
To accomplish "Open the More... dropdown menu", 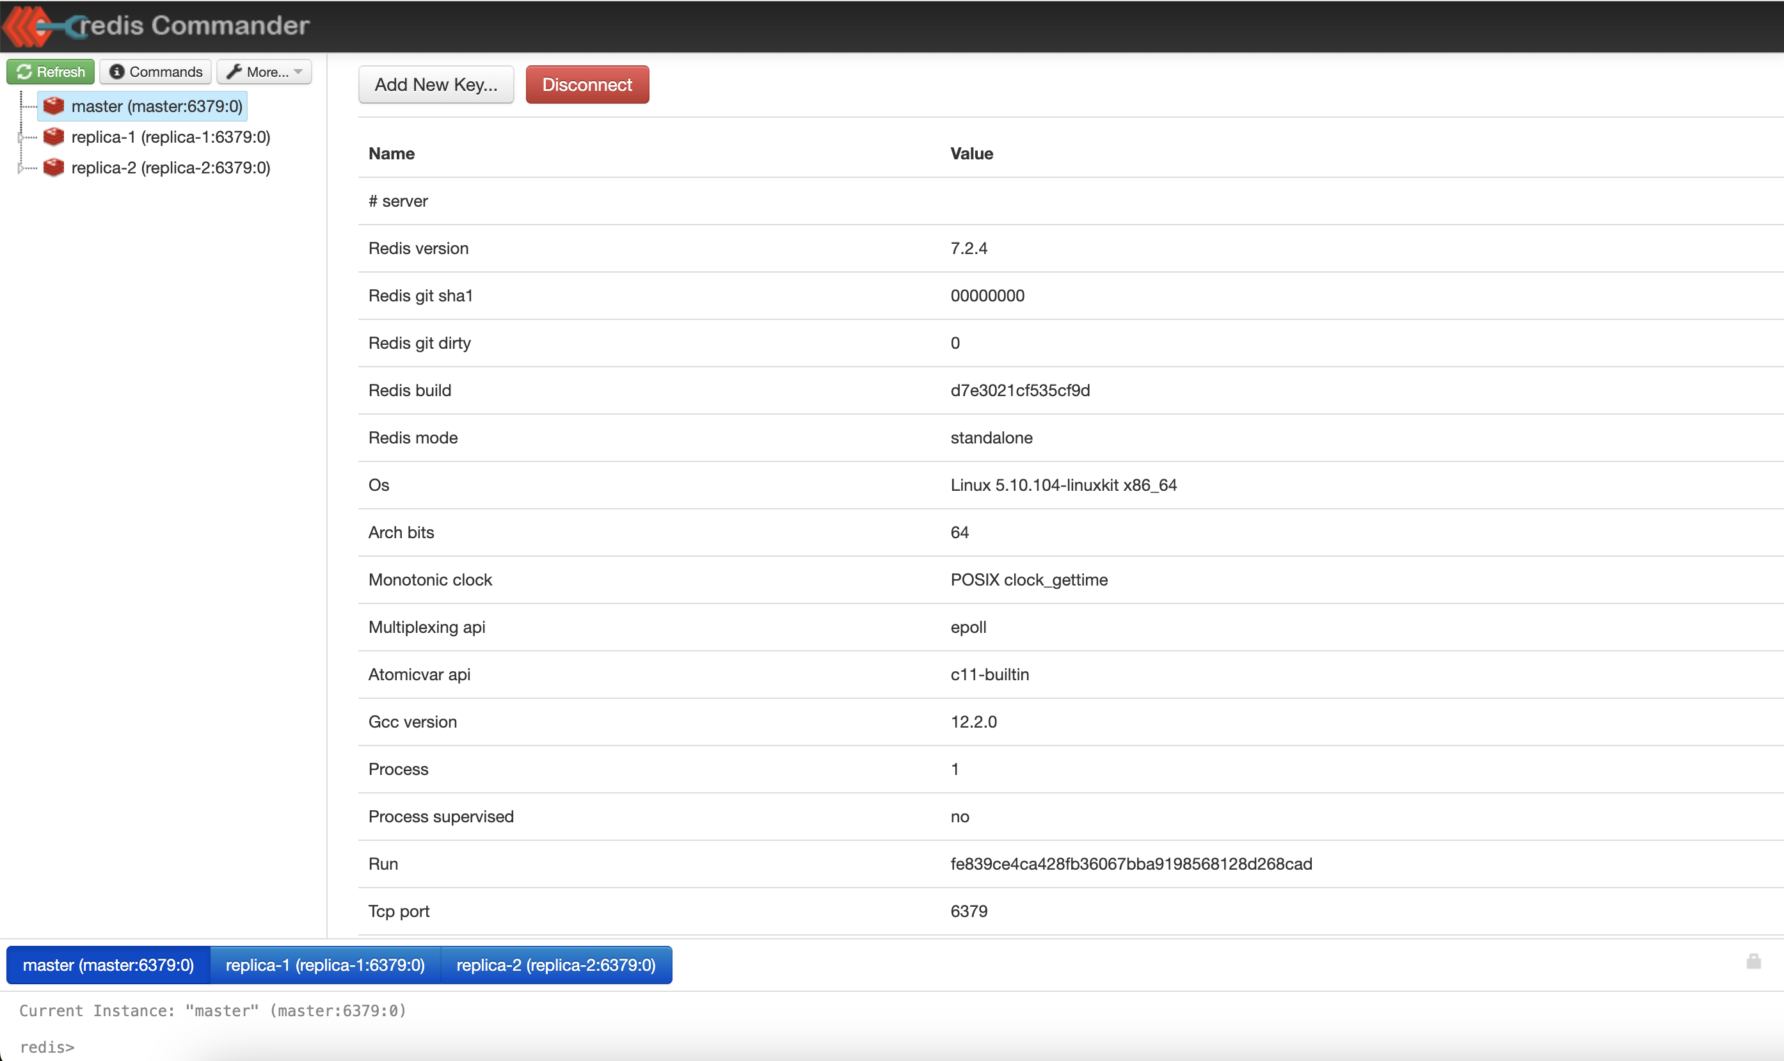I will (x=264, y=72).
